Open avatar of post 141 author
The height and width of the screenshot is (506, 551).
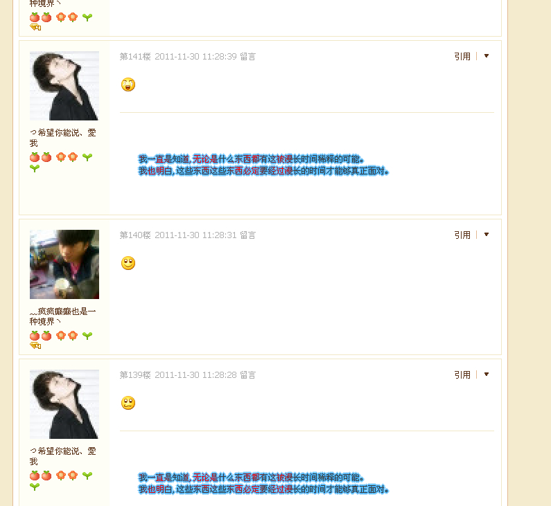[64, 86]
